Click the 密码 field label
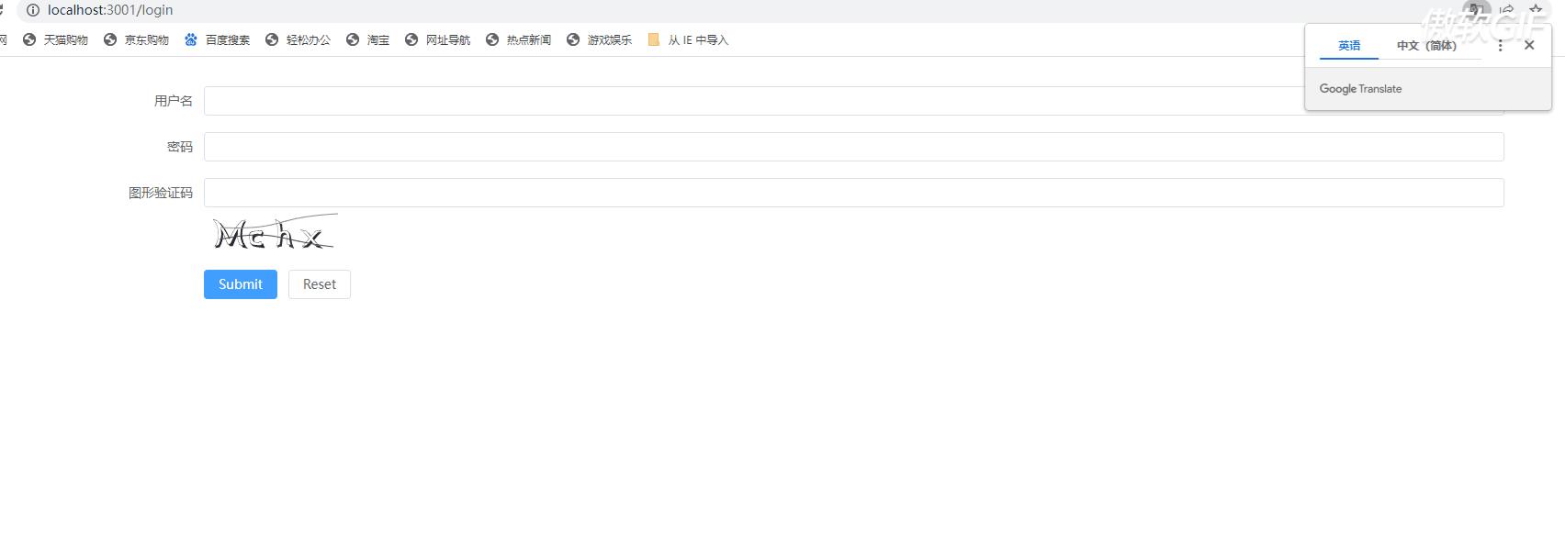The width and height of the screenshot is (1565, 533). coord(180,147)
